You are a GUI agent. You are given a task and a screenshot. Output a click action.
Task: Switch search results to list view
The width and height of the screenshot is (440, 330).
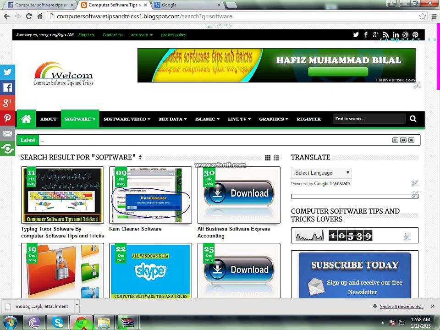pyautogui.click(x=276, y=158)
